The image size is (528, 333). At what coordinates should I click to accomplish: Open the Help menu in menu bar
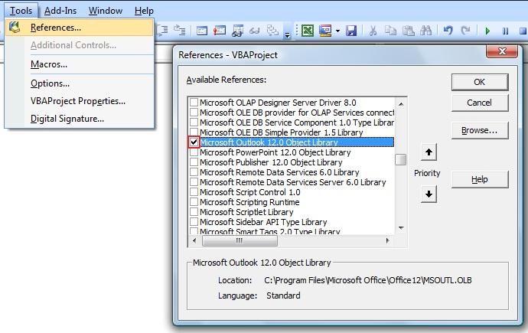coord(144,11)
